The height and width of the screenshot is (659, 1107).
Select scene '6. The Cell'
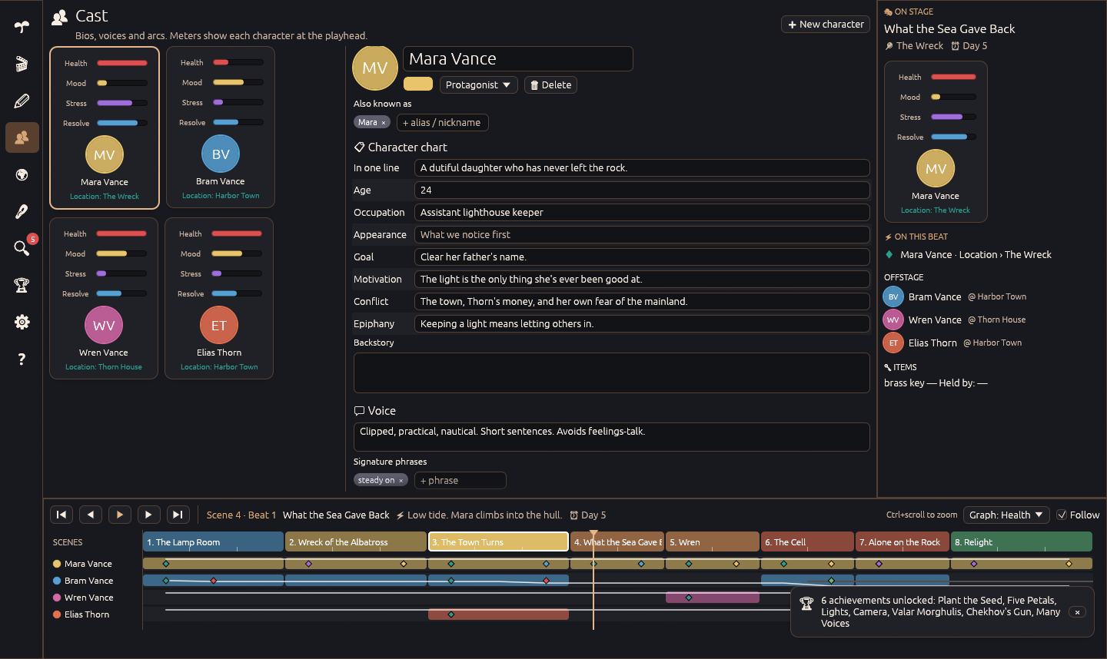(807, 541)
